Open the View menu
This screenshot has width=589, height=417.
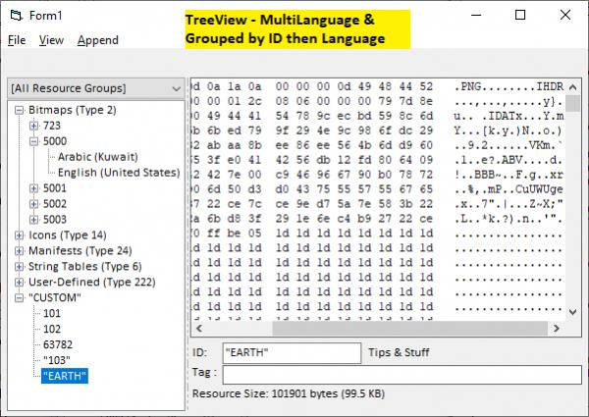click(x=51, y=40)
